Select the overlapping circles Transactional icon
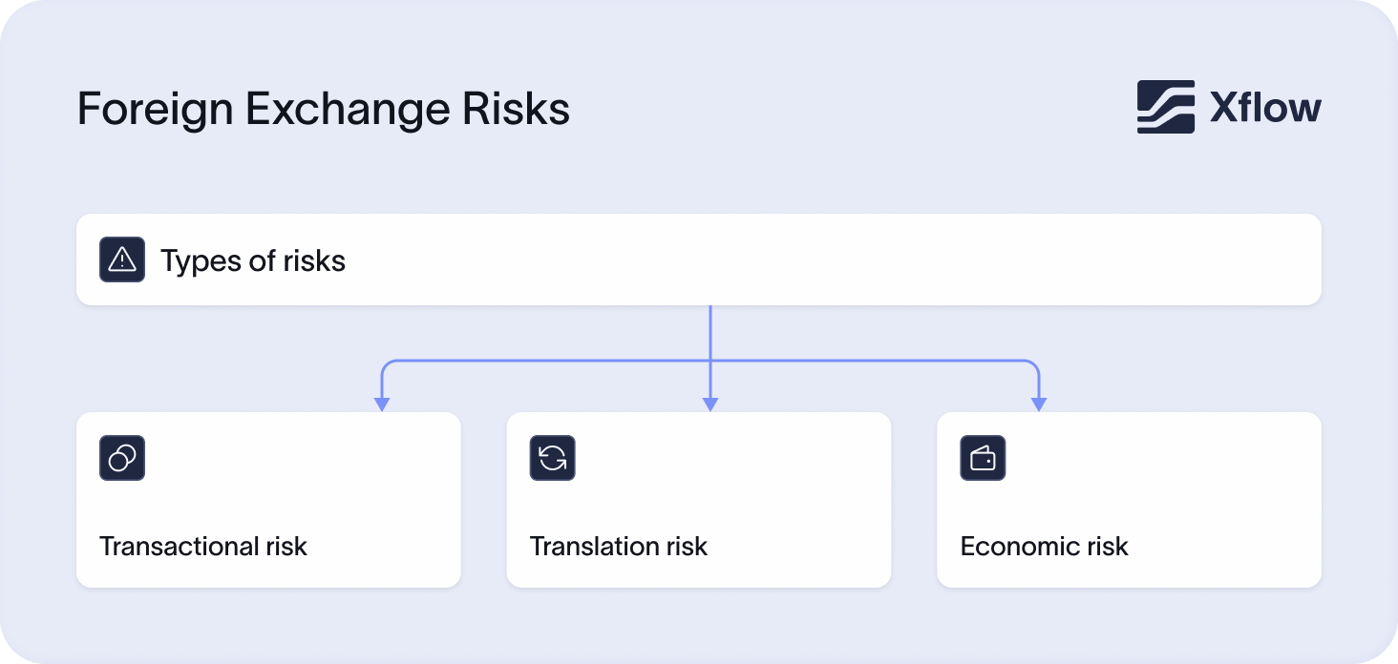The width and height of the screenshot is (1398, 664). click(122, 458)
